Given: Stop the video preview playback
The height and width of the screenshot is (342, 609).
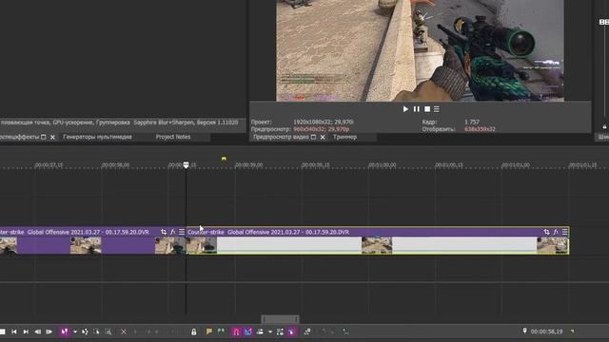Looking at the screenshot, I should click(x=427, y=109).
